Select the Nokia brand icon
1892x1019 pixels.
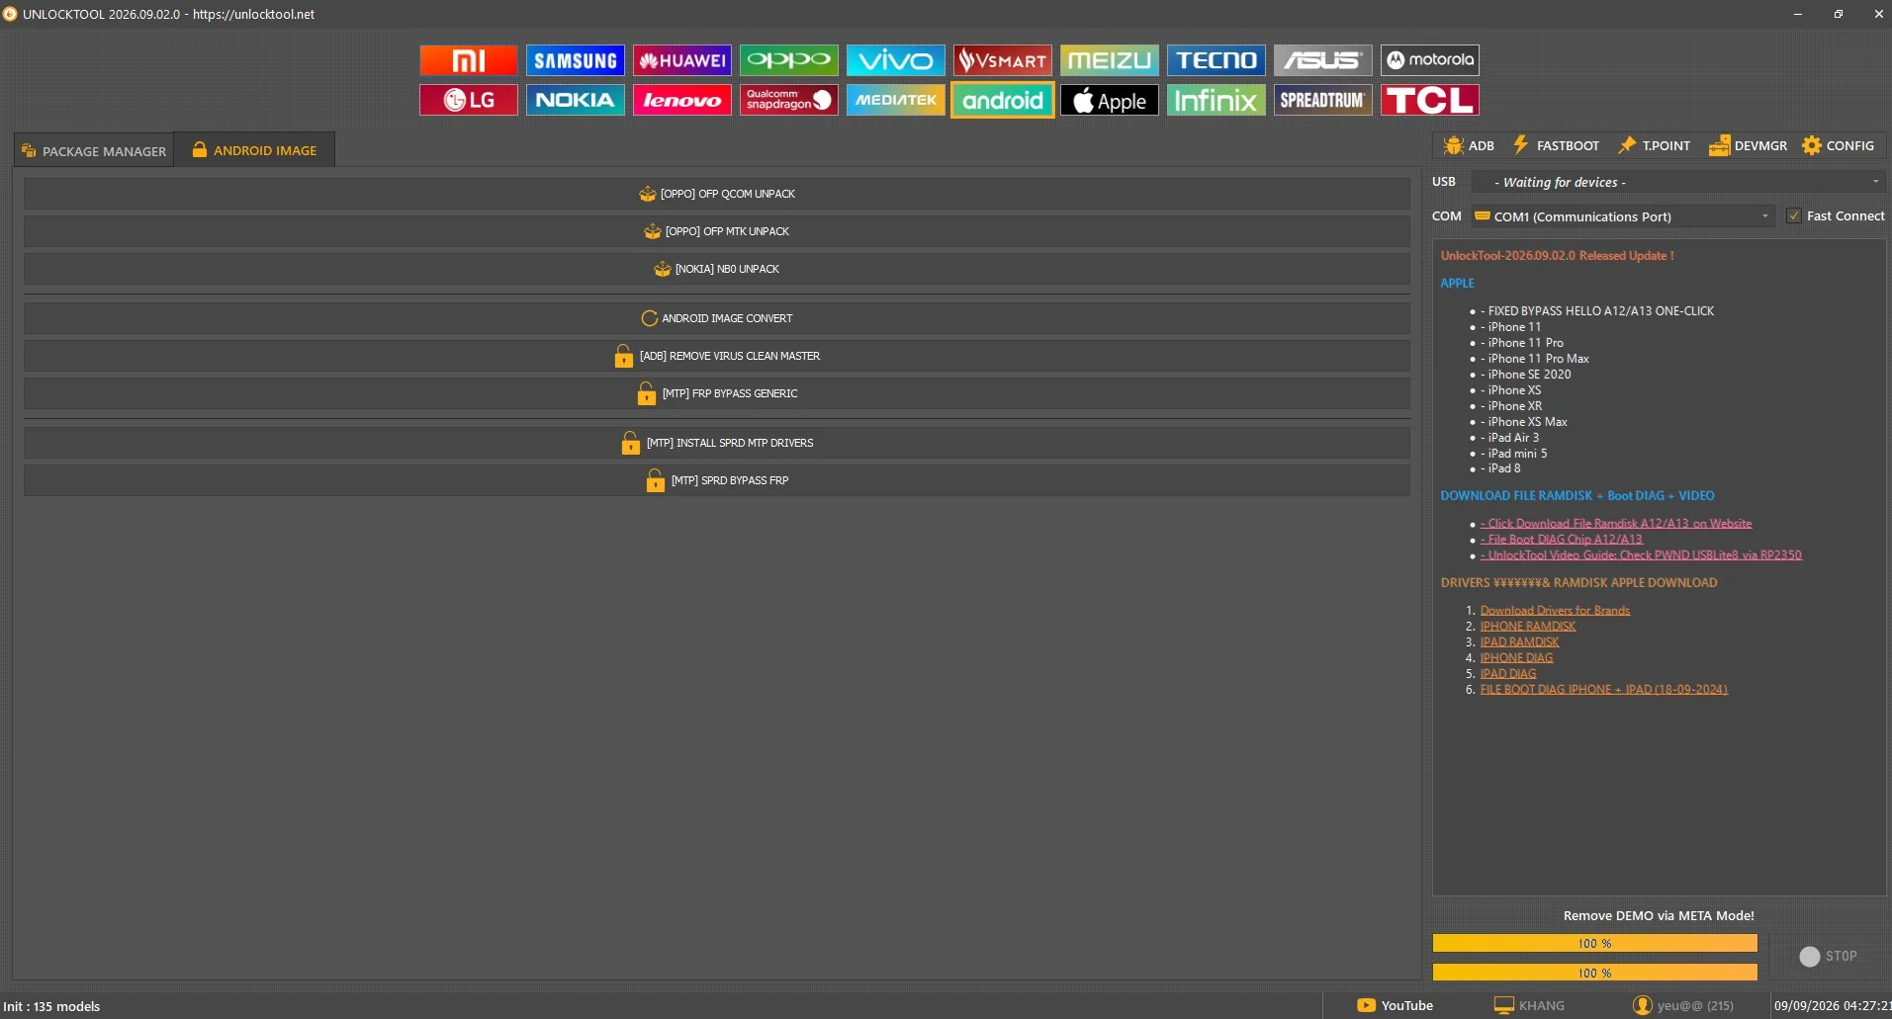(575, 100)
